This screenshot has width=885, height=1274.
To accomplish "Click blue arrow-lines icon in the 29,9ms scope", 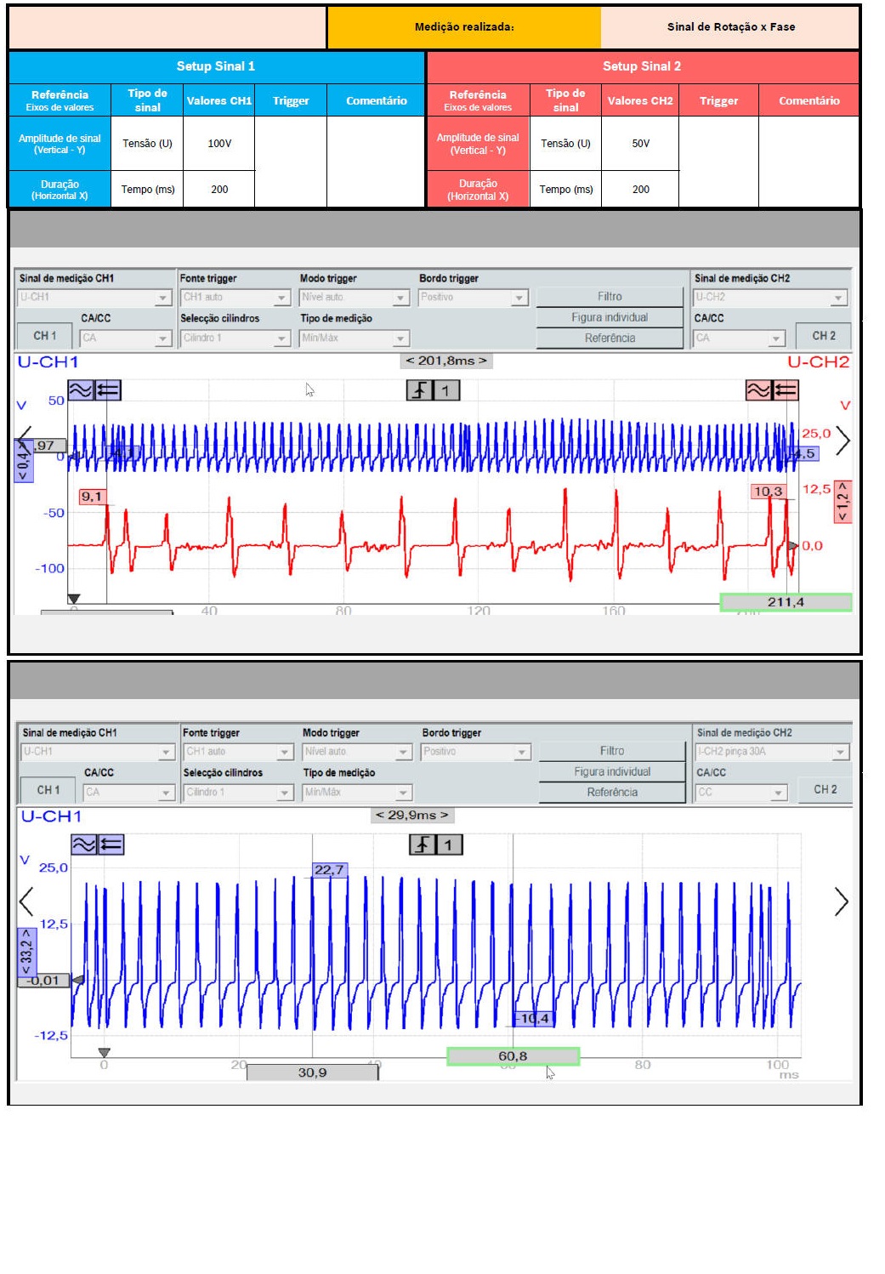I will click(111, 845).
